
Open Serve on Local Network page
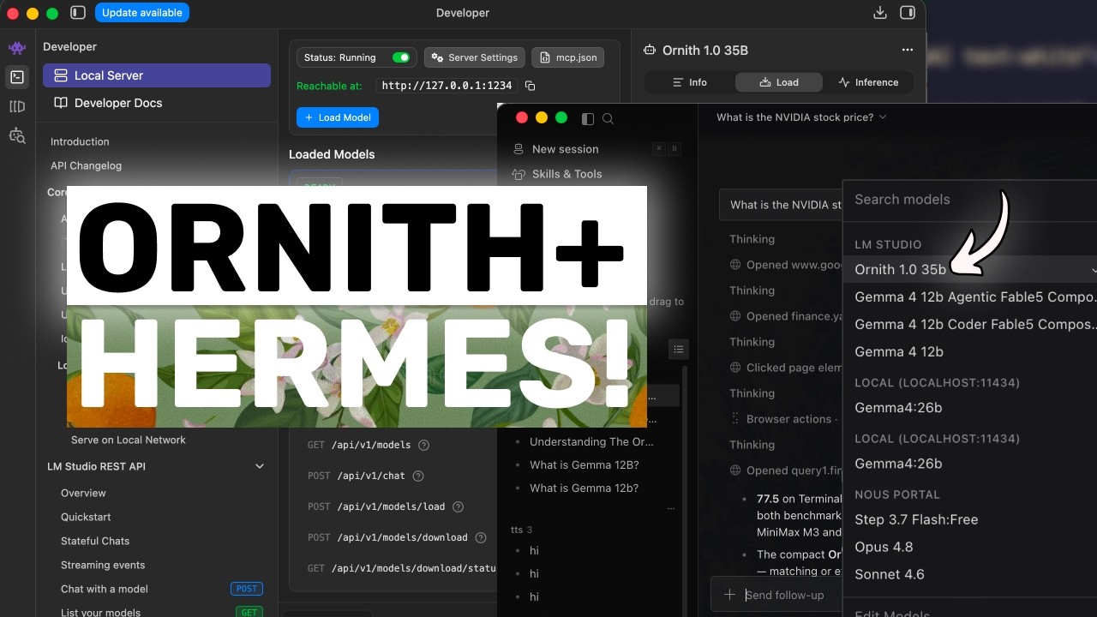tap(129, 440)
